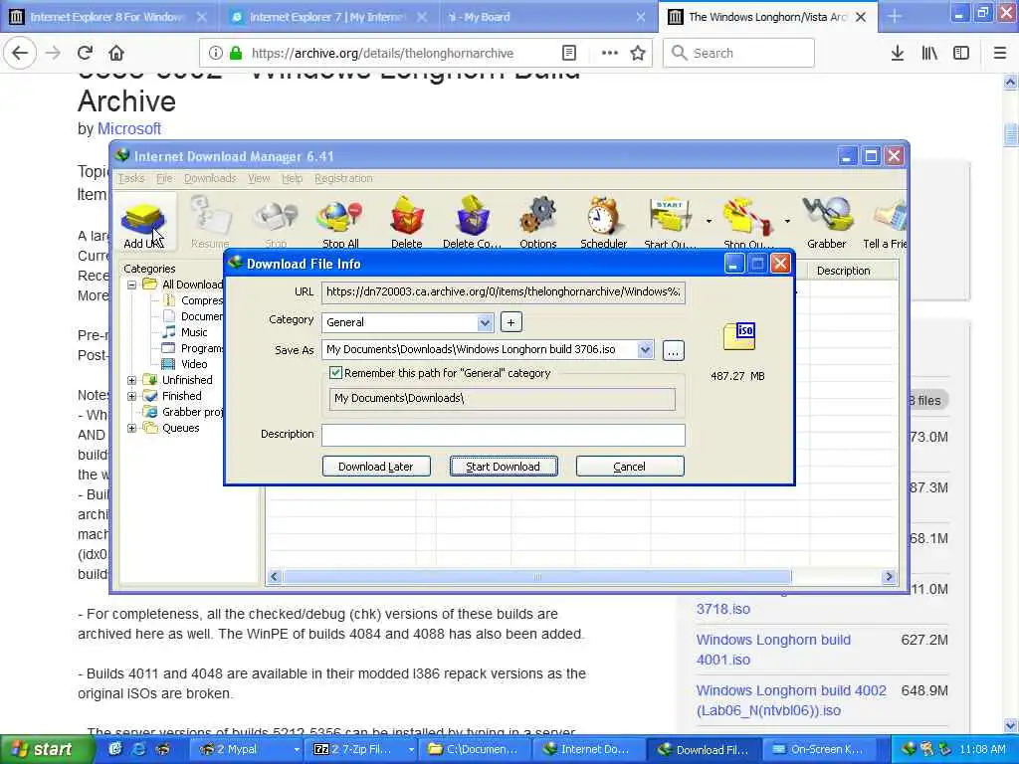
Task: Switch to 7-Zip File Manager taskbar item
Action: pos(361,749)
